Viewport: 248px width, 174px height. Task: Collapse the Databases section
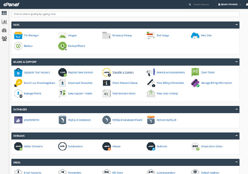tap(237, 109)
